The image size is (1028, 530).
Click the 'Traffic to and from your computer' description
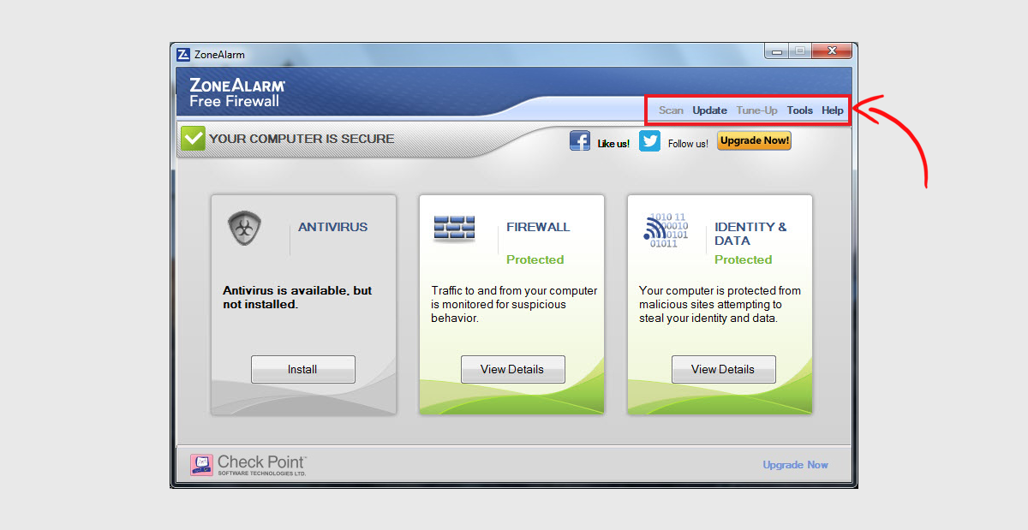514,304
